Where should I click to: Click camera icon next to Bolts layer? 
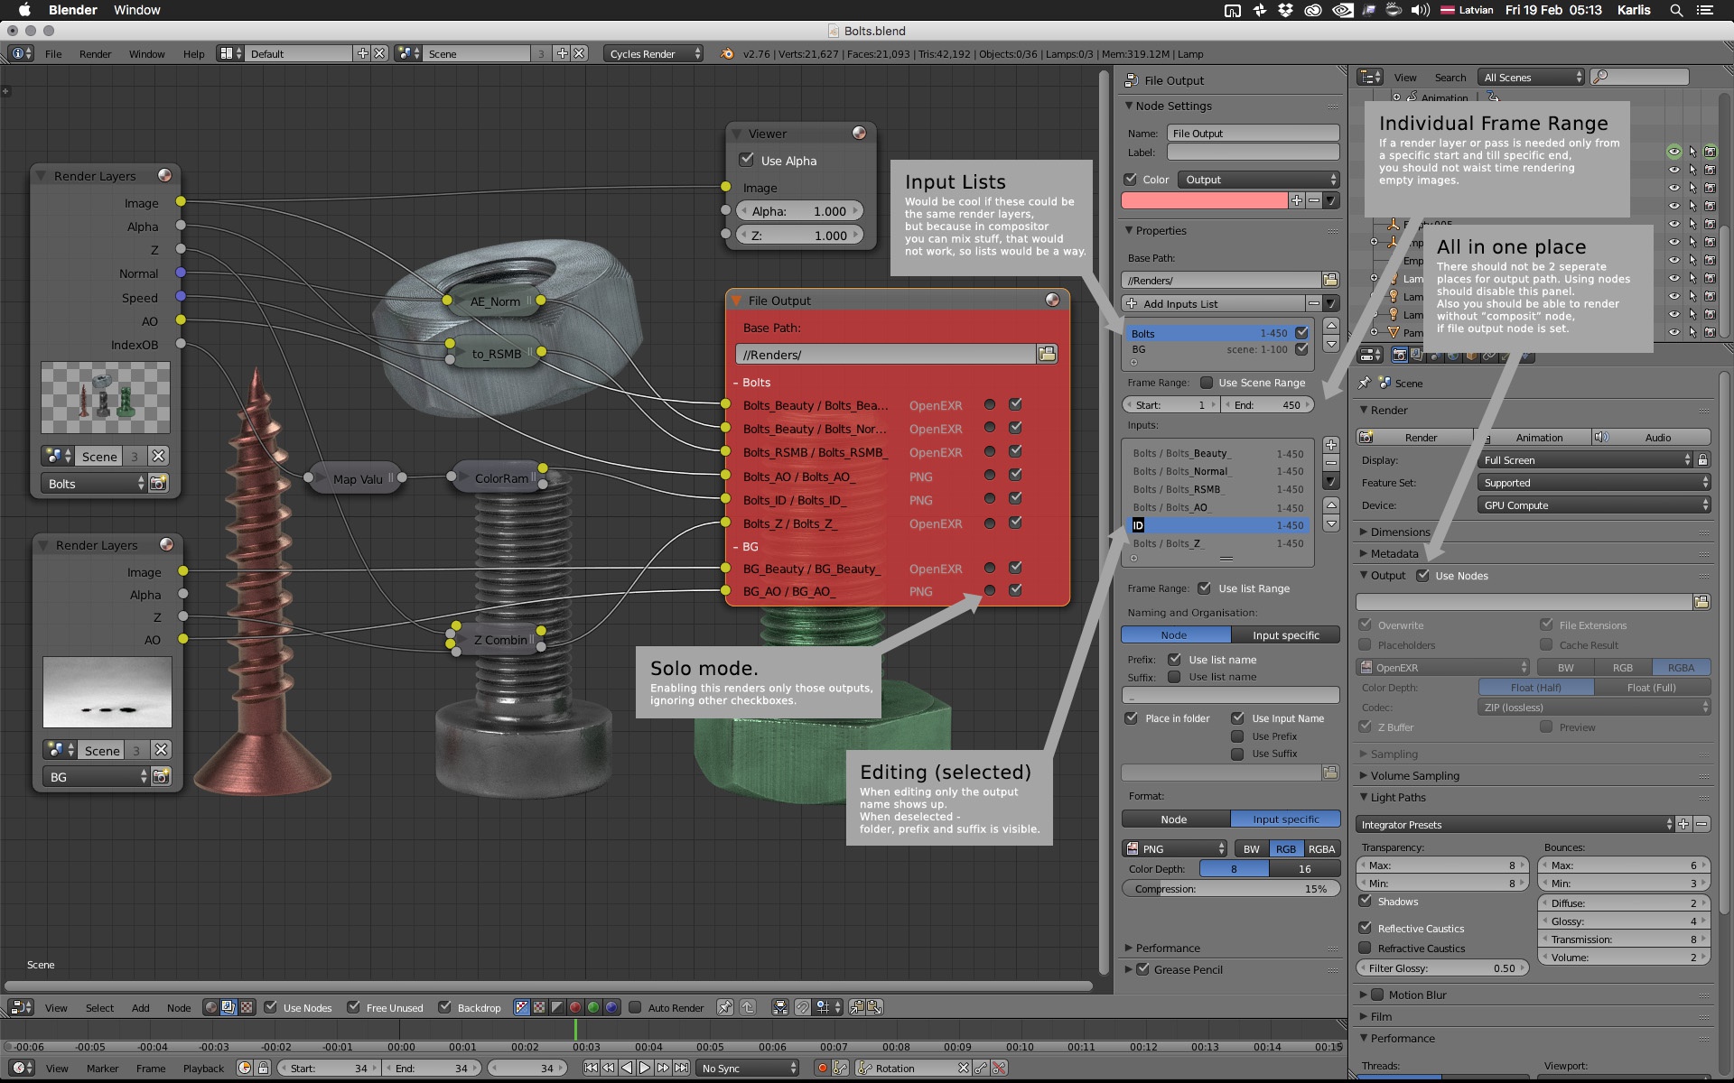[158, 484]
